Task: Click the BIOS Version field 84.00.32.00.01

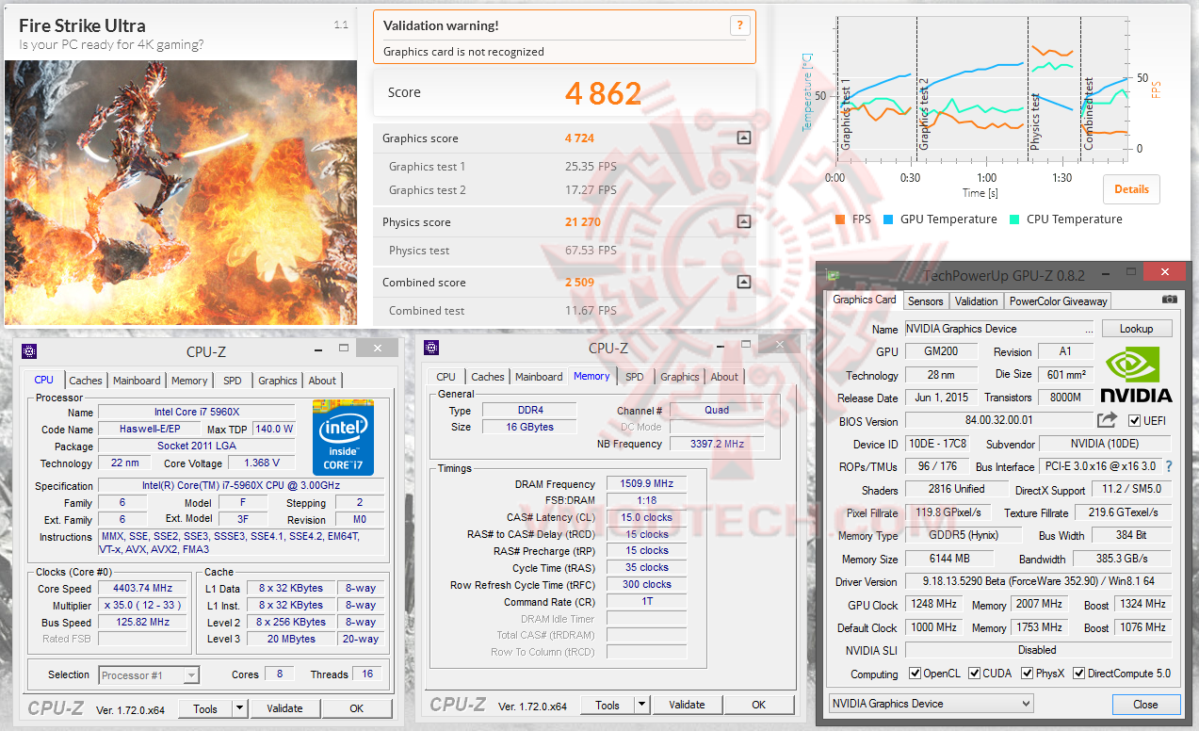Action: 998,421
